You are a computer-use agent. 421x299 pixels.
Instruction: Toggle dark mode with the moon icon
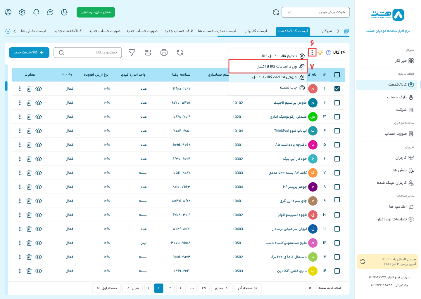pos(64,12)
